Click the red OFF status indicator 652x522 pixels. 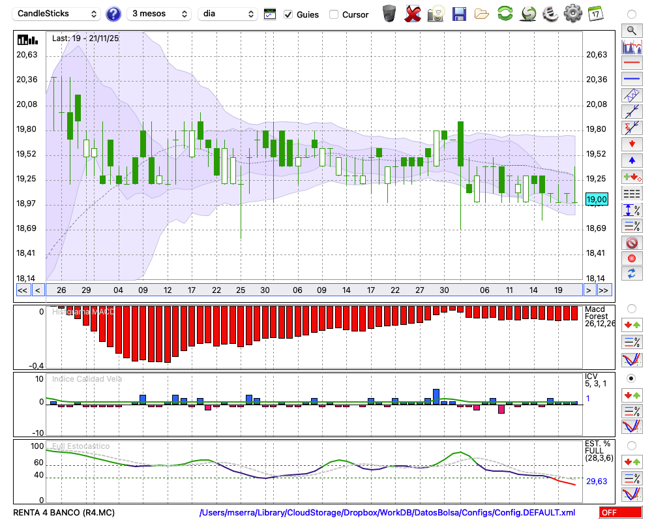pyautogui.click(x=620, y=512)
